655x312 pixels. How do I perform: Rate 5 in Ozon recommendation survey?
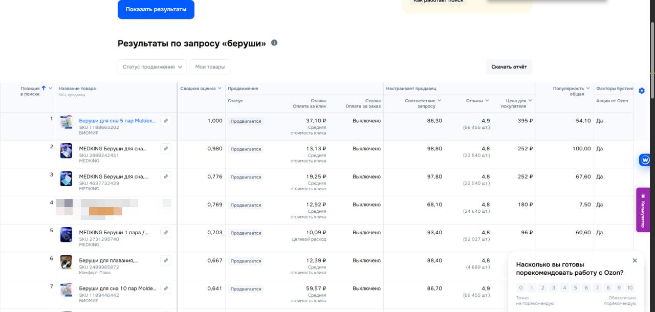click(575, 288)
